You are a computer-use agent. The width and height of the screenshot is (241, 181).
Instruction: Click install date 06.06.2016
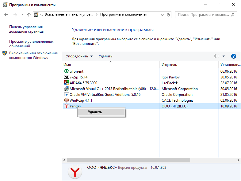tap(229, 71)
